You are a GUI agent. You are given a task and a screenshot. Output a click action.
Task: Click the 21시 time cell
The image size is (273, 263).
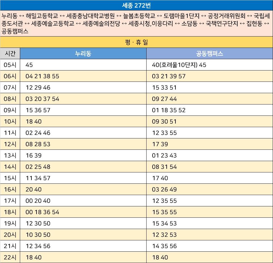(x=10, y=246)
